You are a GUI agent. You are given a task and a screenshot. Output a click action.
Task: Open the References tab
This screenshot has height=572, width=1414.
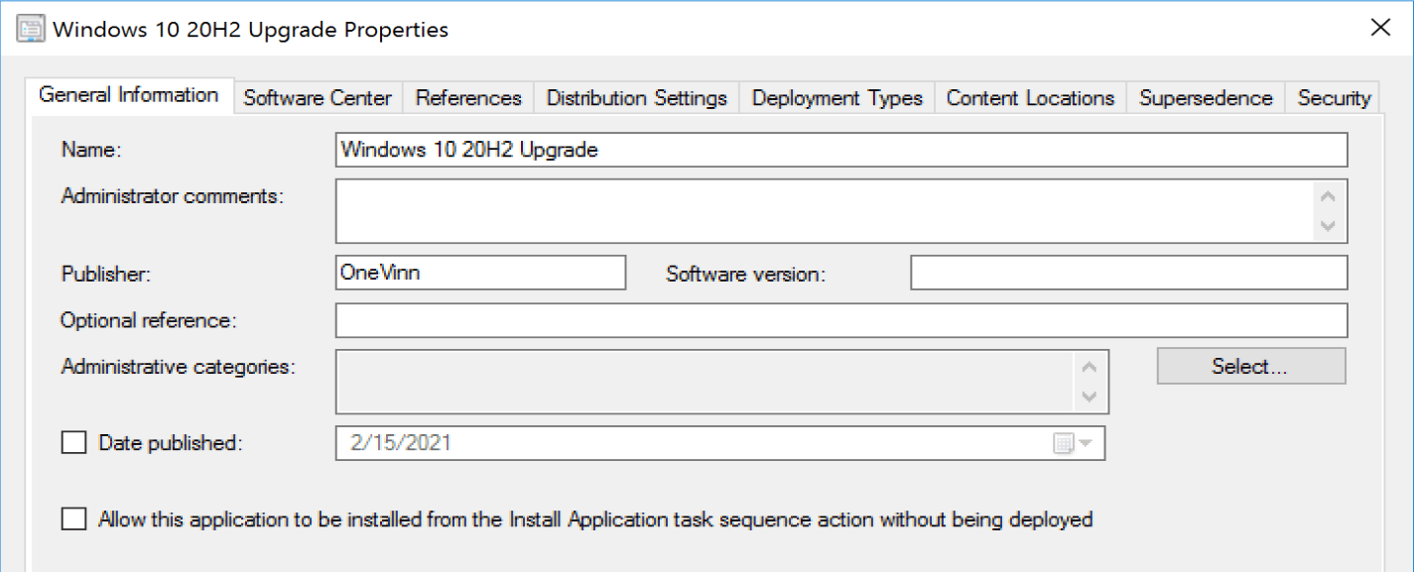point(468,98)
